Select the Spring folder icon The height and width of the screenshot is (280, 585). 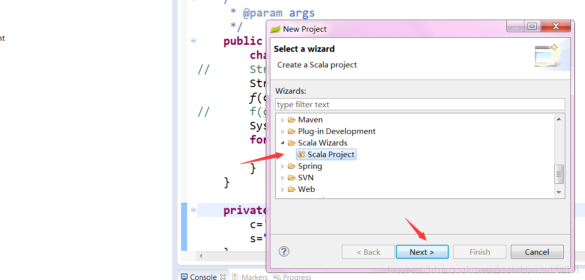pyautogui.click(x=292, y=166)
